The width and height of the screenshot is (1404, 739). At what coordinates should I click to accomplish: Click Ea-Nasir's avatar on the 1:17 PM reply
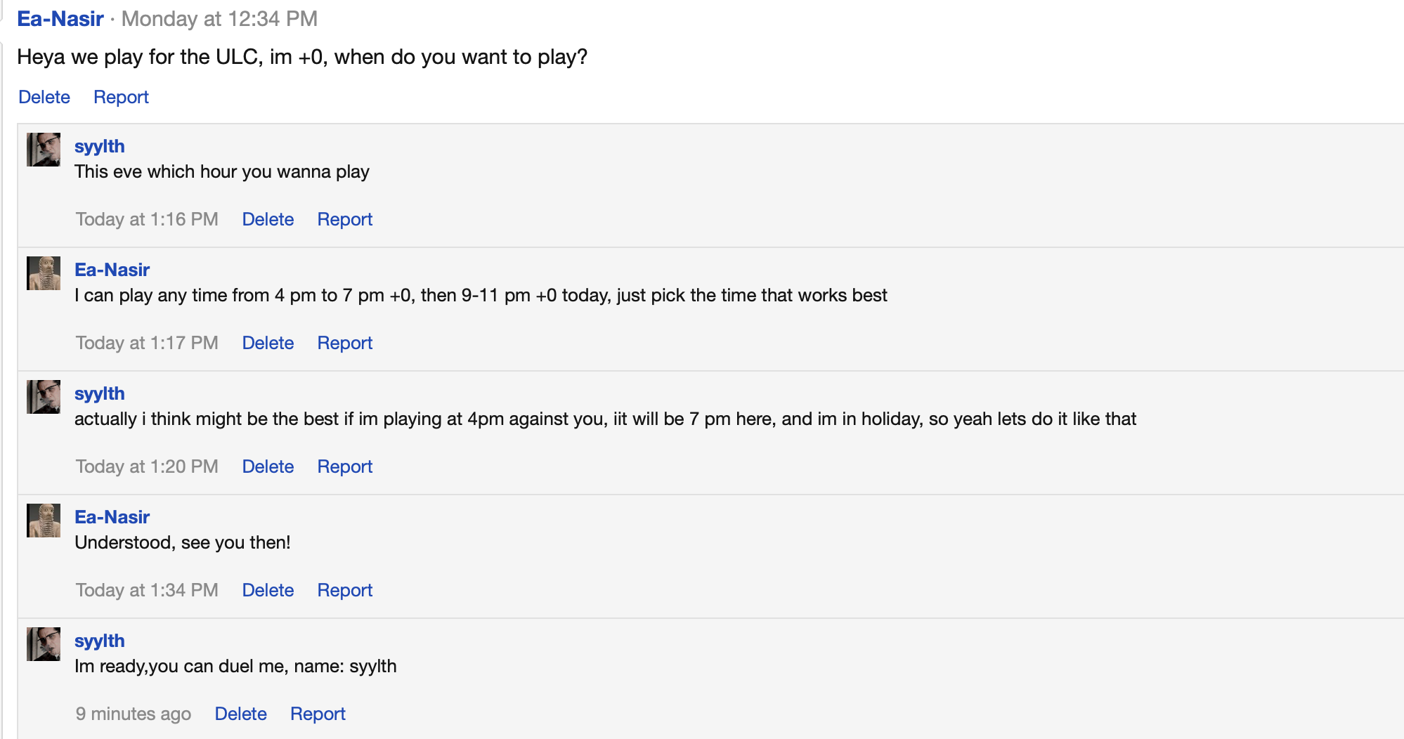click(44, 273)
